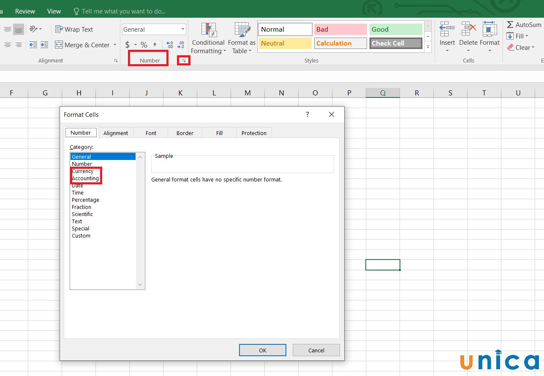Viewport: 544px width, 376px height.
Task: Open the General number format dropdown
Action: pos(183,30)
